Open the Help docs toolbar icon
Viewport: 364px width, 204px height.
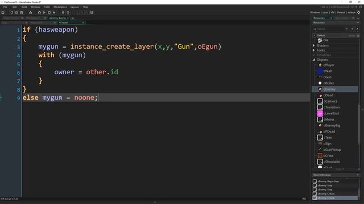(x=68, y=12)
